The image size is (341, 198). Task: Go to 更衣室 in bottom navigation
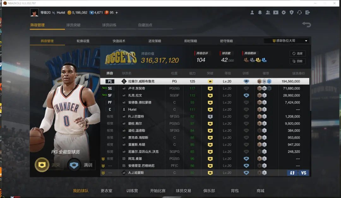pyautogui.click(x=106, y=191)
